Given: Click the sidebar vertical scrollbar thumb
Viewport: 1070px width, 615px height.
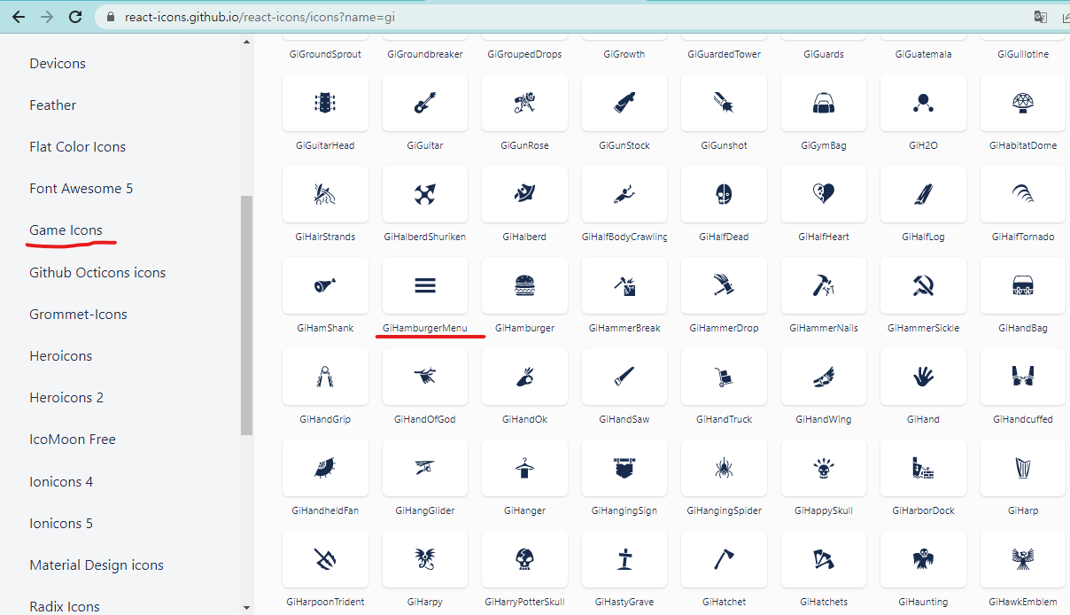Looking at the screenshot, I should tap(246, 315).
